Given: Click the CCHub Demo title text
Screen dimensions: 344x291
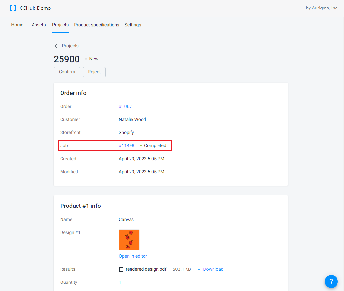Looking at the screenshot, I should 35,8.
